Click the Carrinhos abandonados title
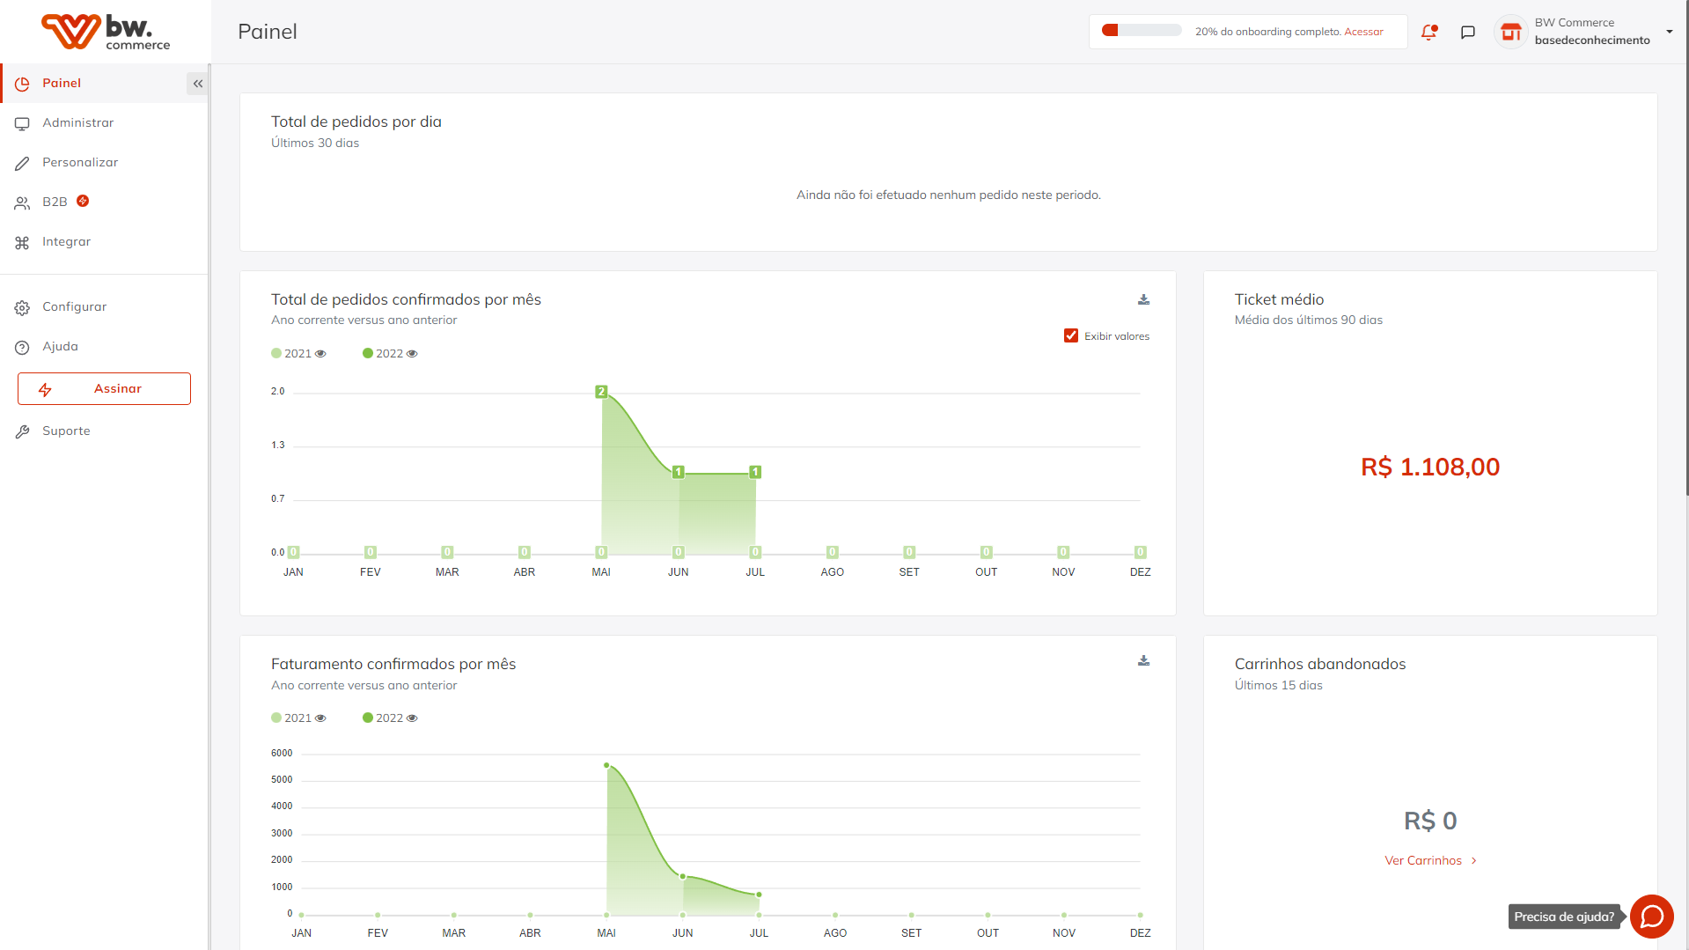 [1320, 664]
